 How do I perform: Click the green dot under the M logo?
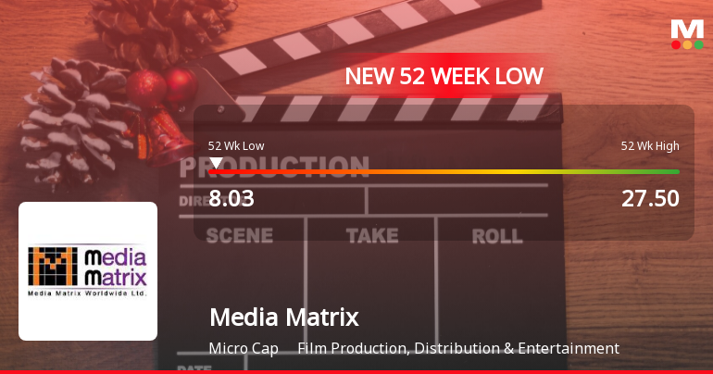point(699,45)
